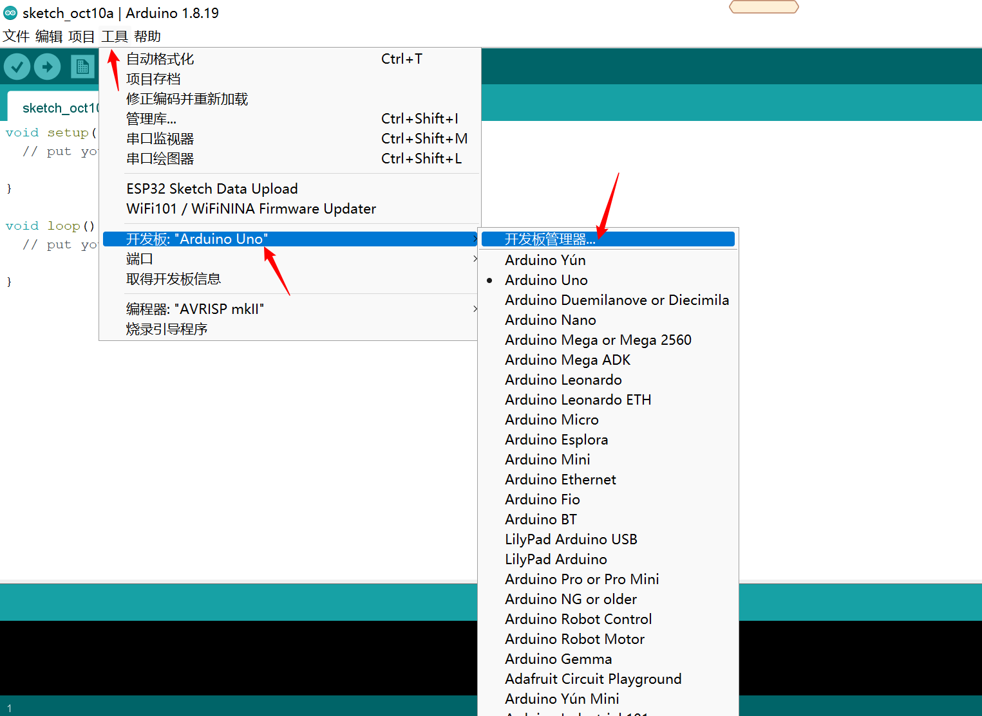Select the checked Arduino Uno board
The height and width of the screenshot is (716, 982).
[x=608, y=280]
